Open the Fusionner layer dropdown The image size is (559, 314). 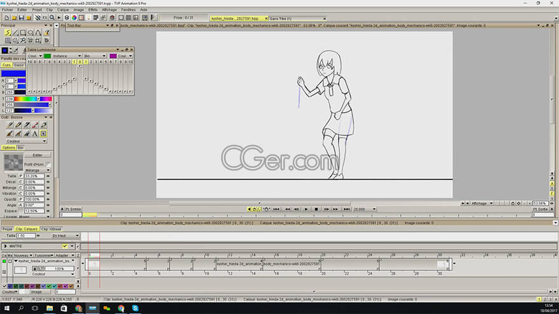[x=44, y=255]
